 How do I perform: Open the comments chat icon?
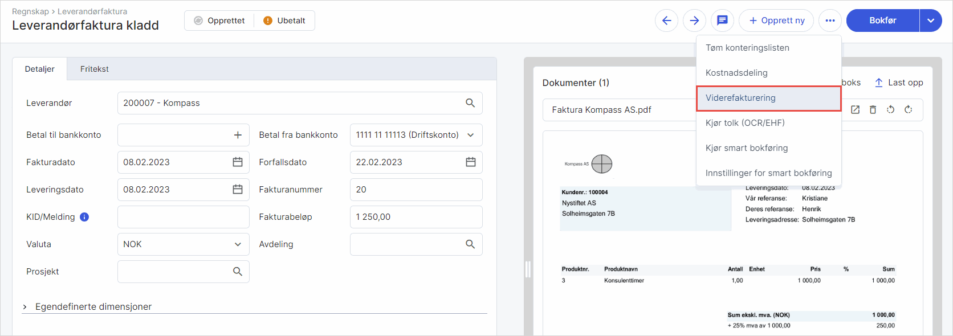click(722, 21)
